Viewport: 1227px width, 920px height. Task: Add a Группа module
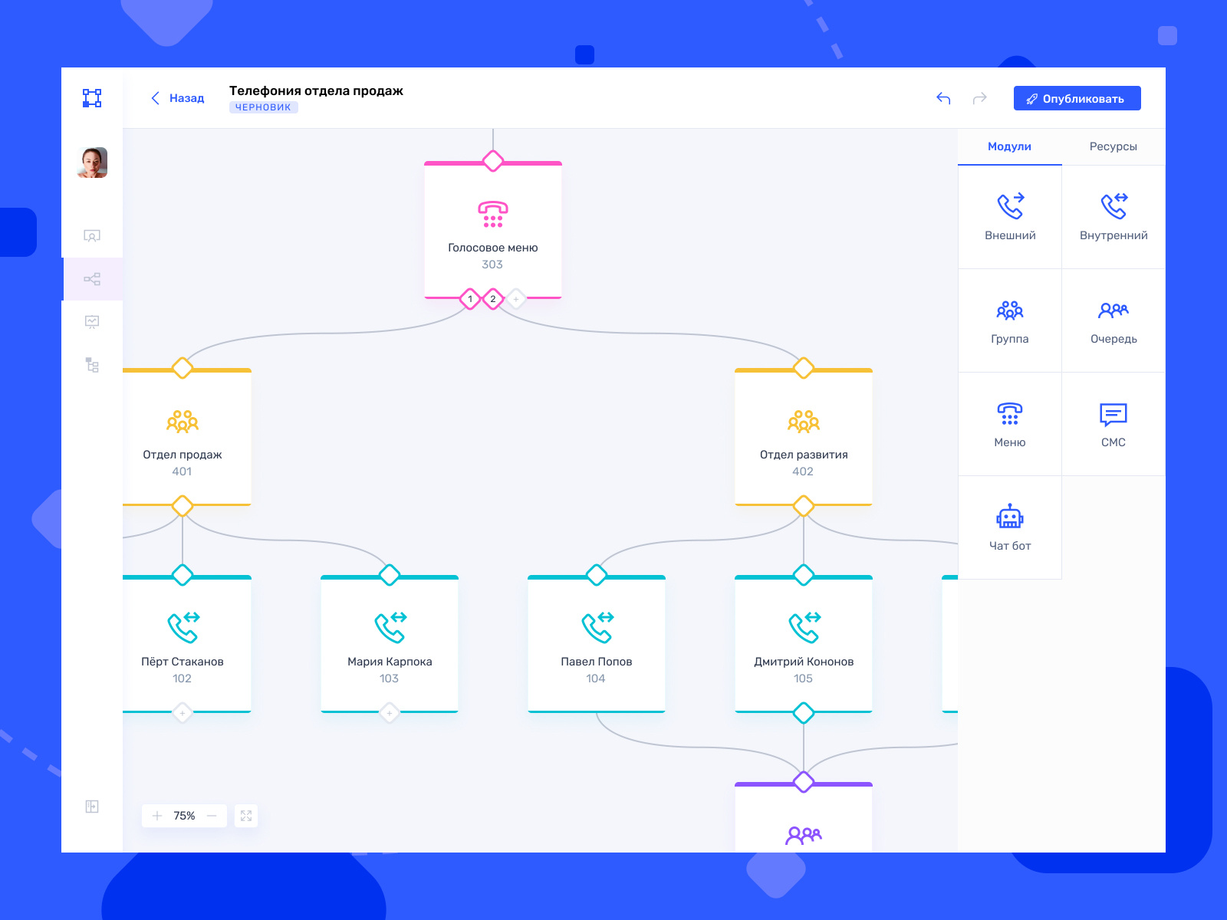point(1009,320)
